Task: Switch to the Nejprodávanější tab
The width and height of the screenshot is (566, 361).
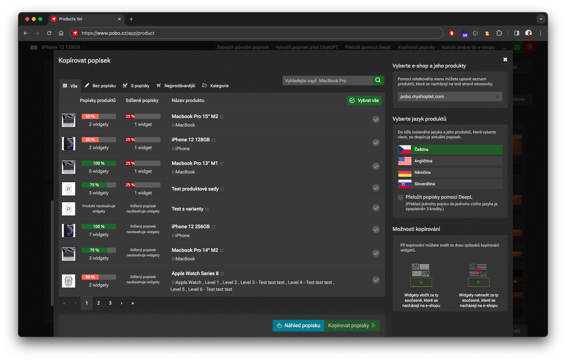Action: (x=176, y=86)
